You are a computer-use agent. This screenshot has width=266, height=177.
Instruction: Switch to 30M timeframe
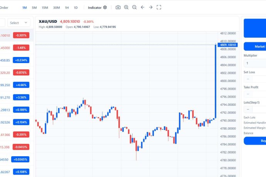coord(57,8)
